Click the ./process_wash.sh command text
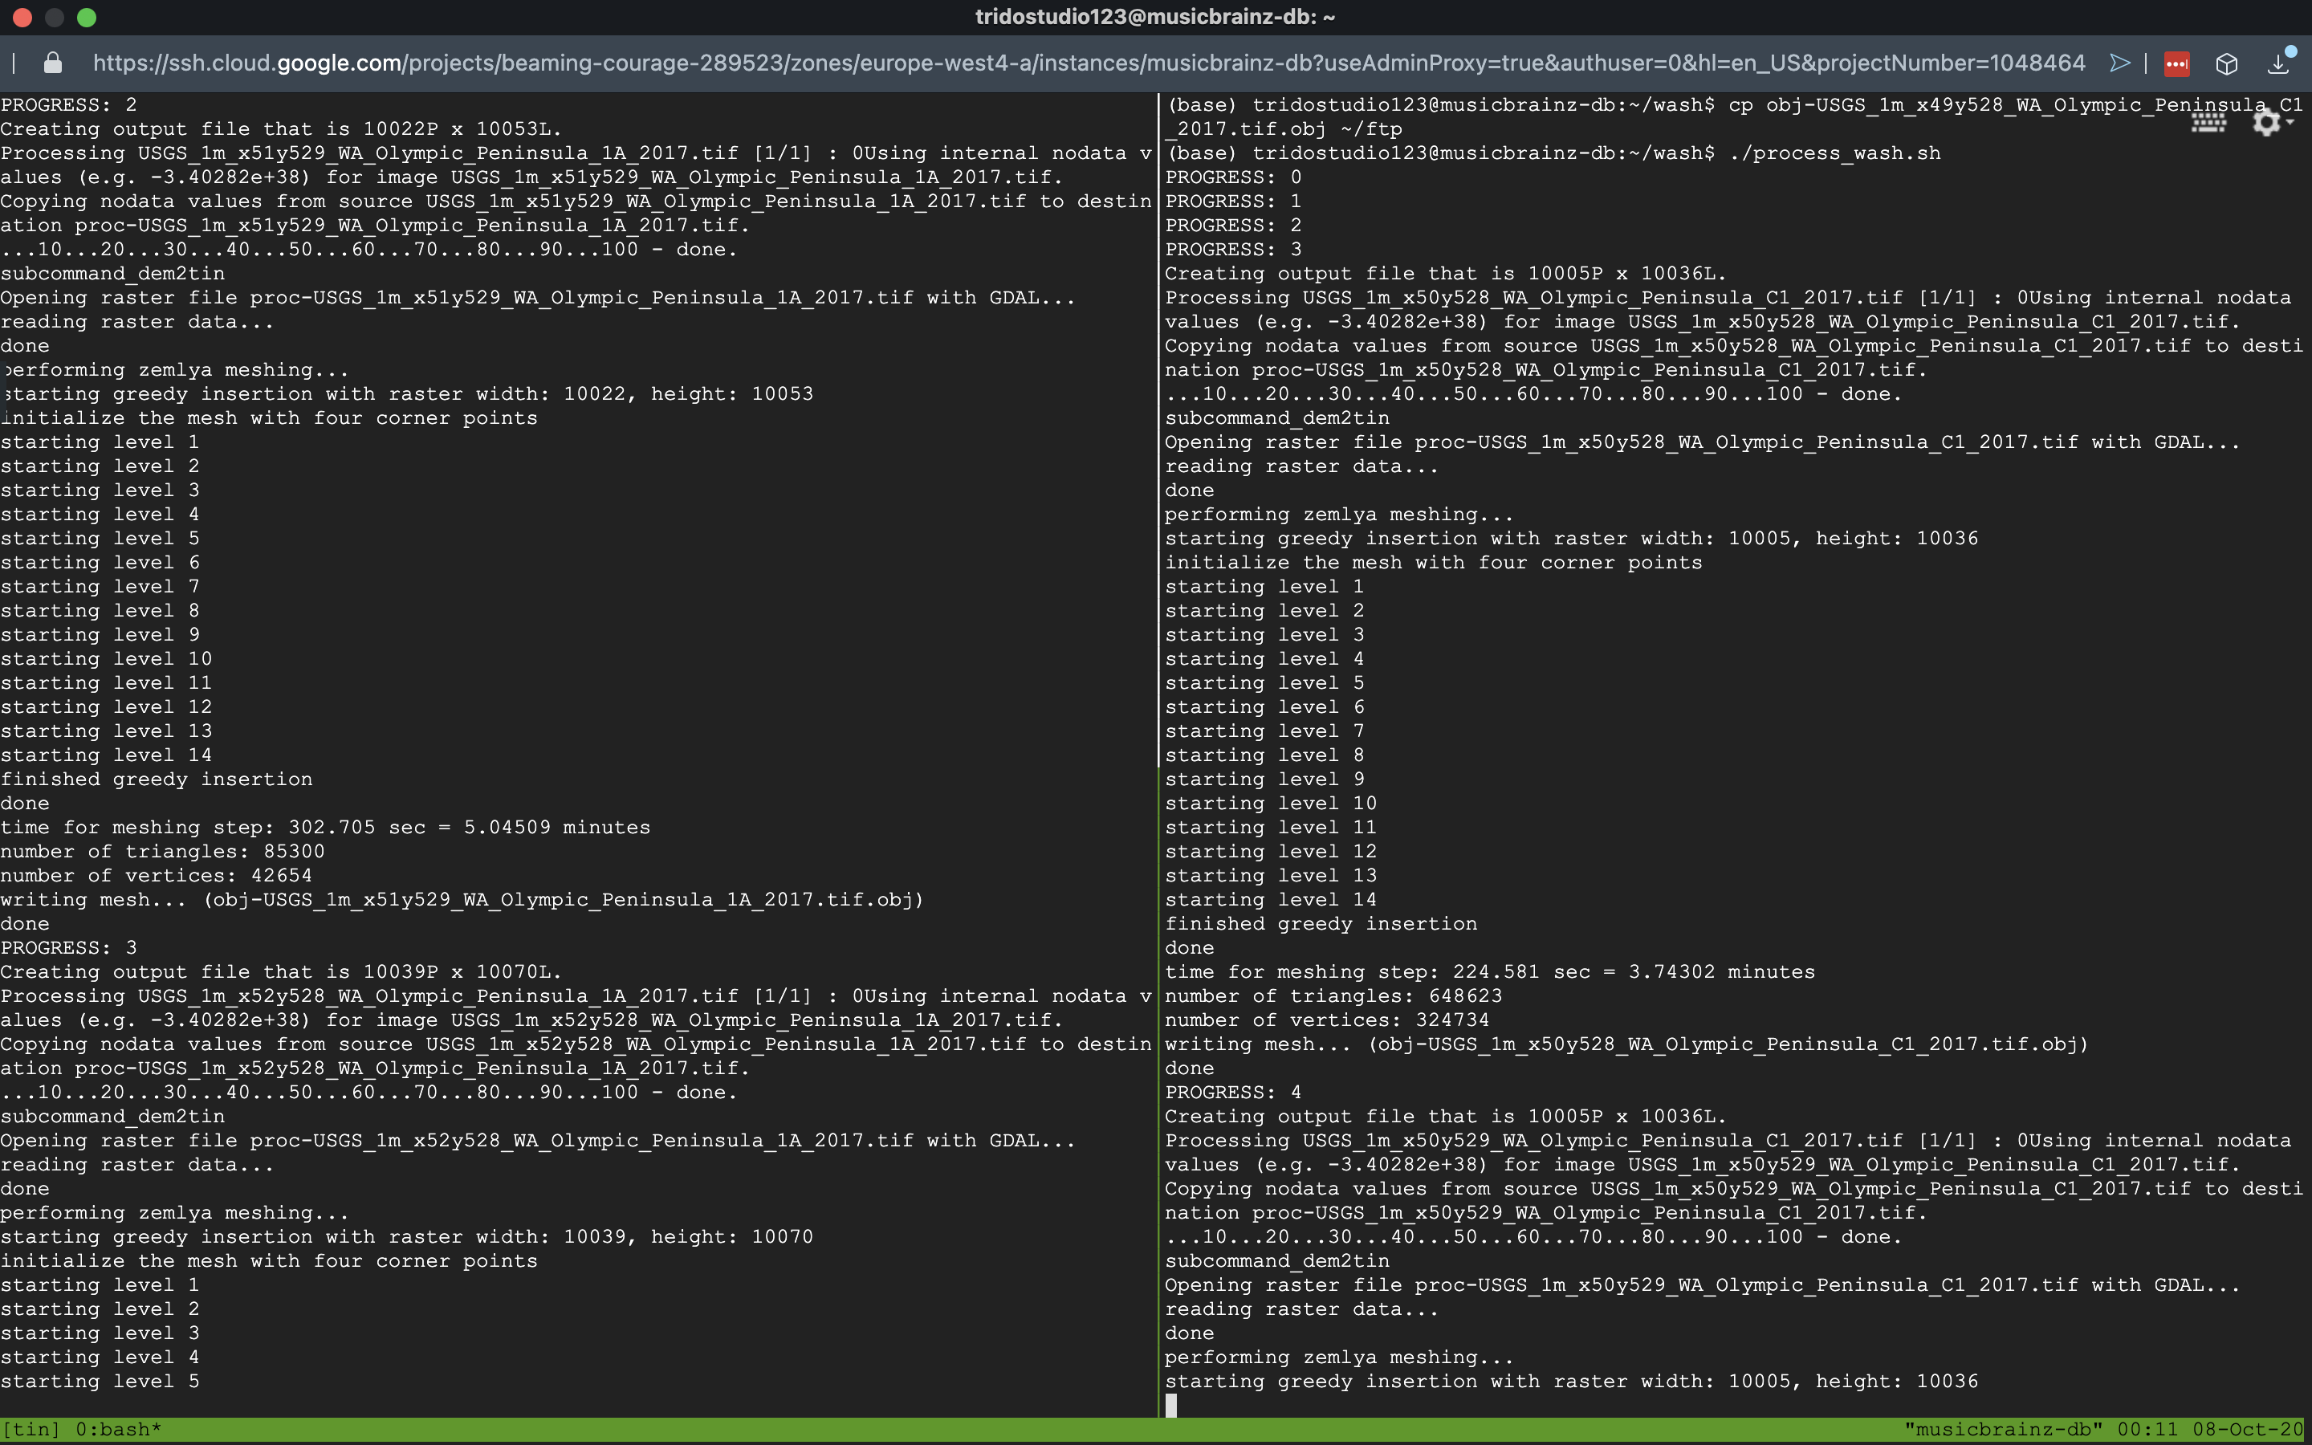This screenshot has height=1445, width=2312. tap(1834, 153)
